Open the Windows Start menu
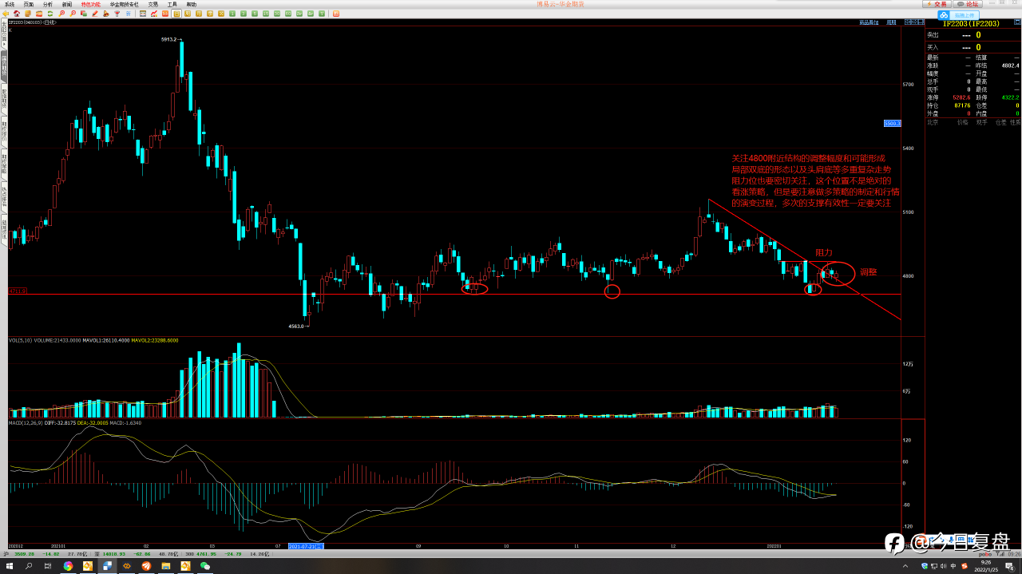The image size is (1022, 574). pos(10,566)
